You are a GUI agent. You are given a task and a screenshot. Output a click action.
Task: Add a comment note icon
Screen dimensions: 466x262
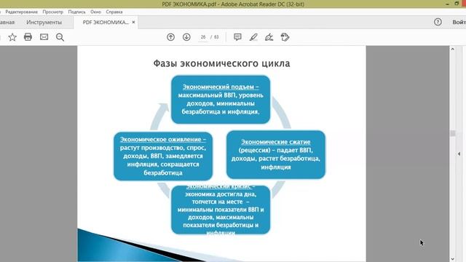pos(237,37)
